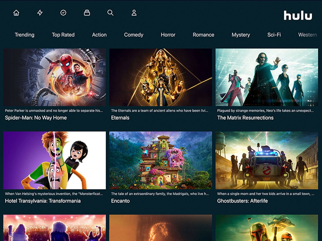Viewport: 322px width, 241px height.
Task: Click The Matrix Resurrections title
Action: tap(245, 118)
